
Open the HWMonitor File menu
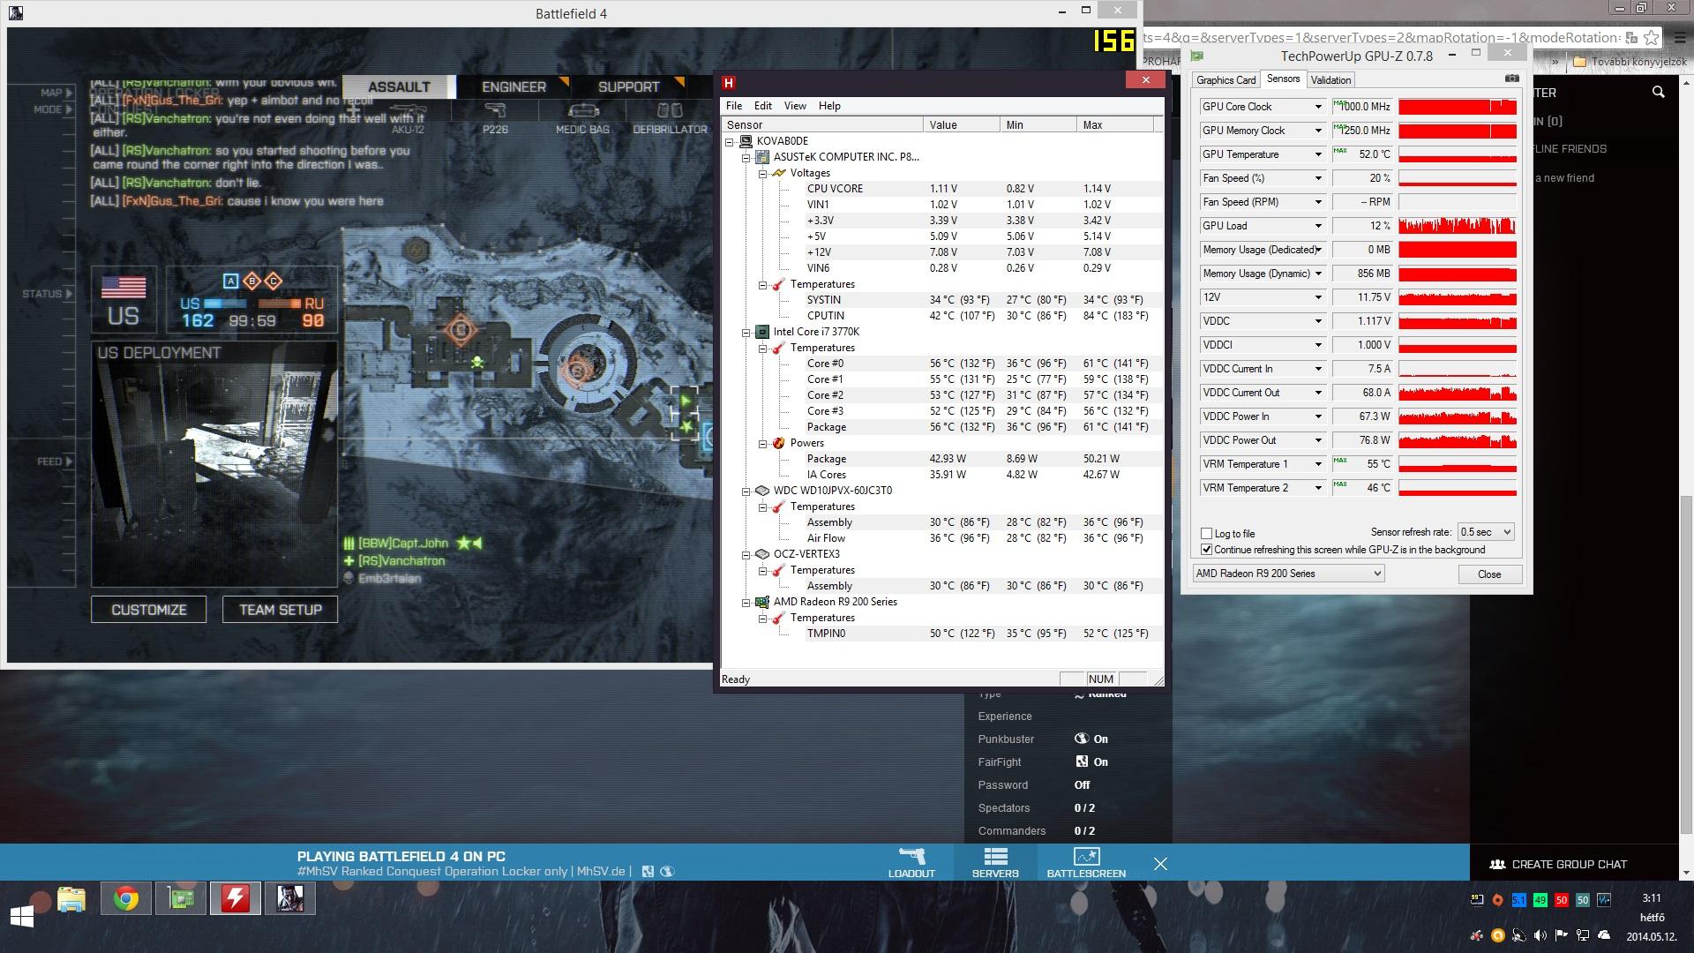tap(734, 106)
